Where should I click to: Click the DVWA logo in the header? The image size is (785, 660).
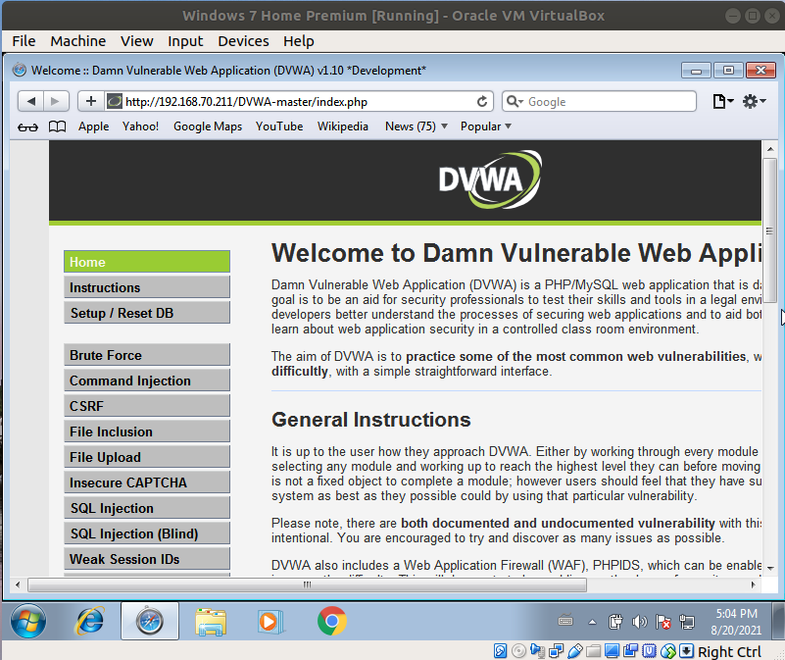click(490, 179)
